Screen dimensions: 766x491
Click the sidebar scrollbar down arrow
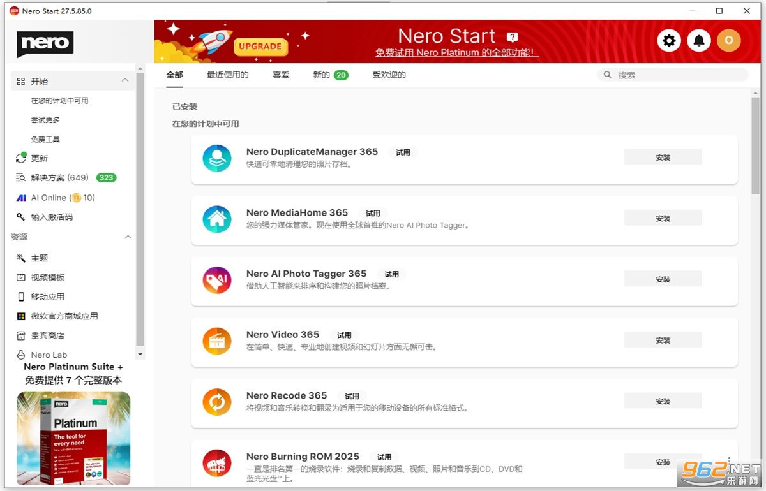[140, 354]
